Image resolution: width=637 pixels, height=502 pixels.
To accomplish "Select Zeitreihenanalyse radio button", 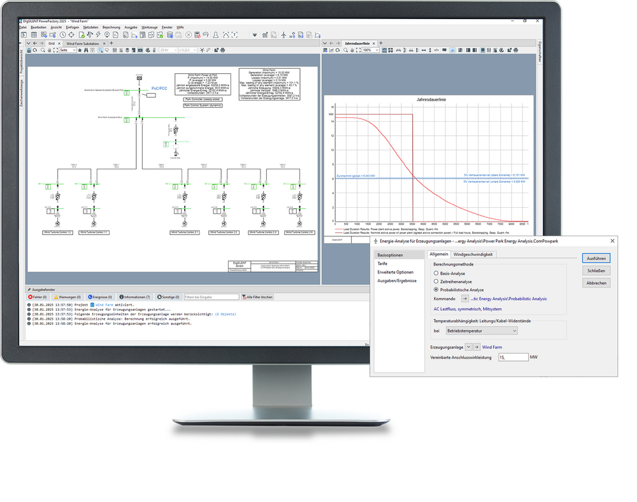I will pyautogui.click(x=436, y=281).
